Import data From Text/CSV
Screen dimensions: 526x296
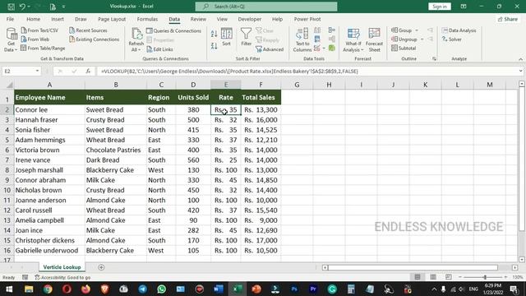tap(39, 30)
